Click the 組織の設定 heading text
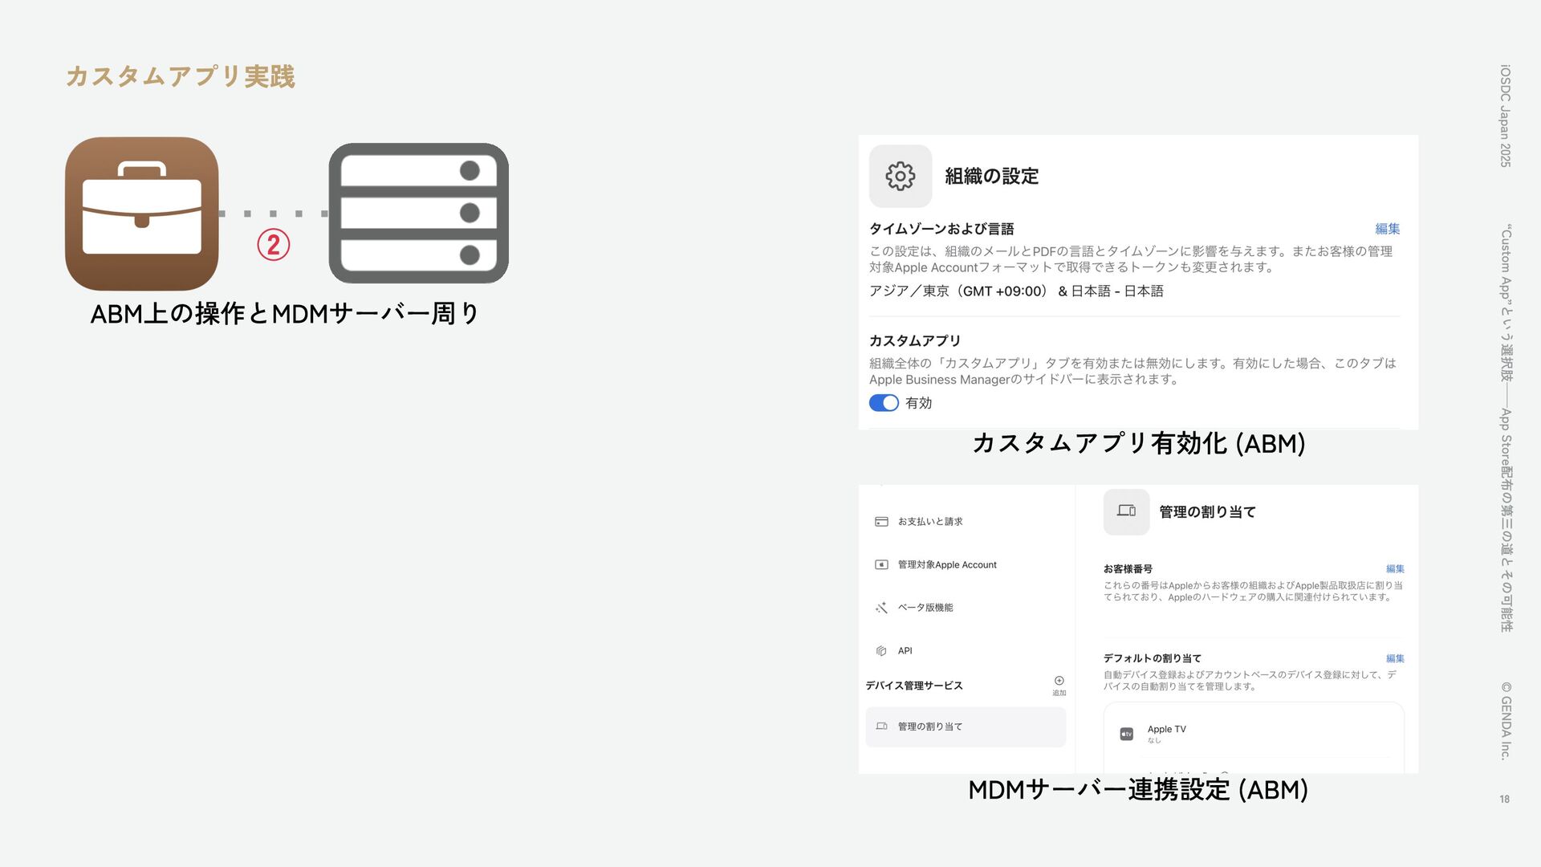This screenshot has width=1541, height=867. point(991,177)
